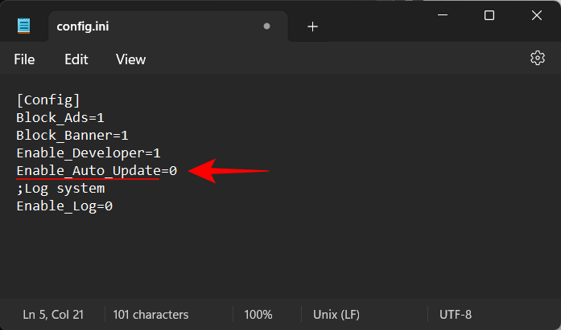The width and height of the screenshot is (561, 330).
Task: Open the Edit menu
Action: tap(76, 59)
